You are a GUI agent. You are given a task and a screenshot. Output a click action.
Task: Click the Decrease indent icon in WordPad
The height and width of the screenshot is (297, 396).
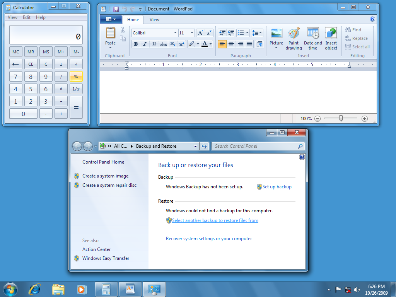pos(222,33)
